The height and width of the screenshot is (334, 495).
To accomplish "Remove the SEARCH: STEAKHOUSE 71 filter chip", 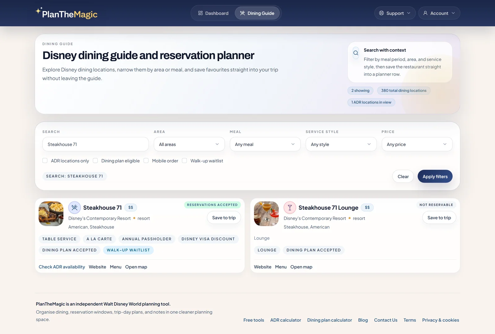I will [75, 176].
